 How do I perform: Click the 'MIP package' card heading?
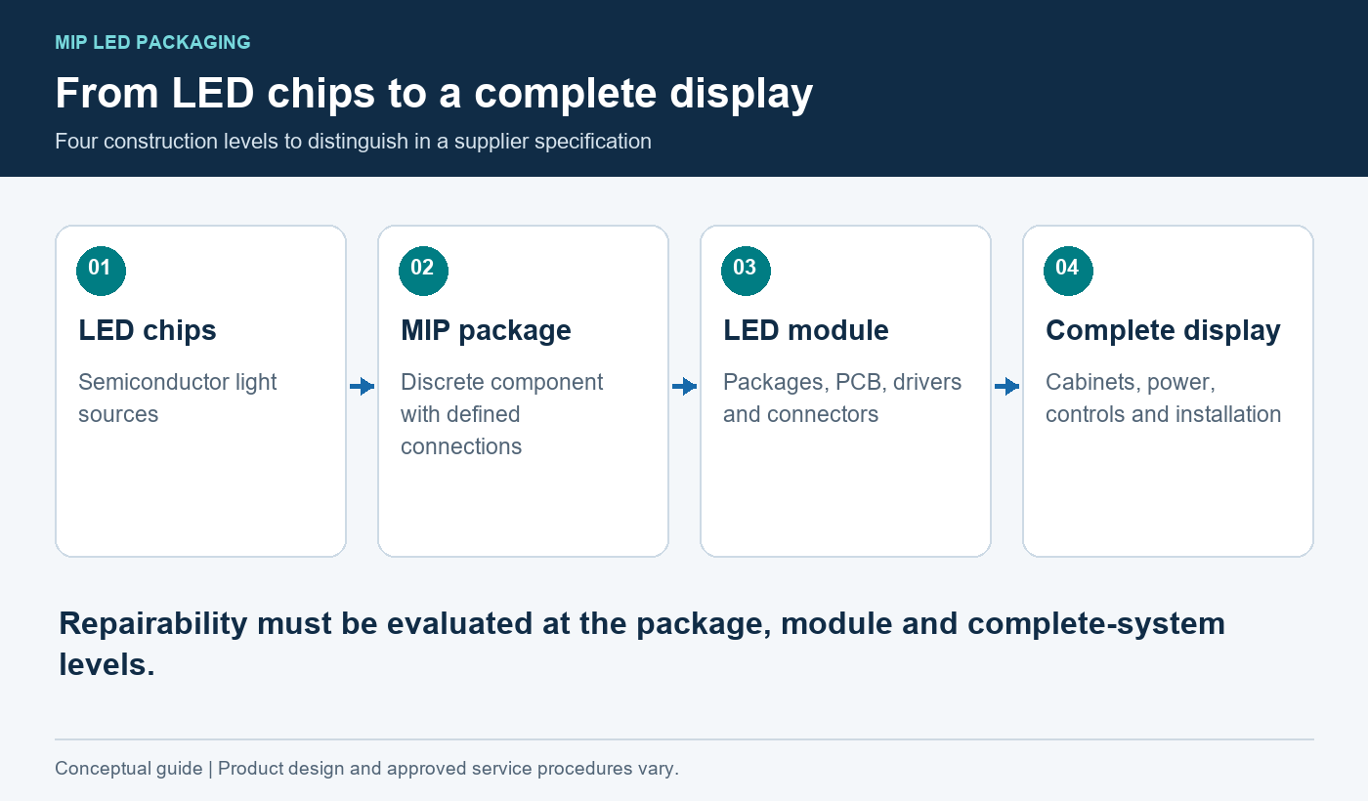coord(486,330)
